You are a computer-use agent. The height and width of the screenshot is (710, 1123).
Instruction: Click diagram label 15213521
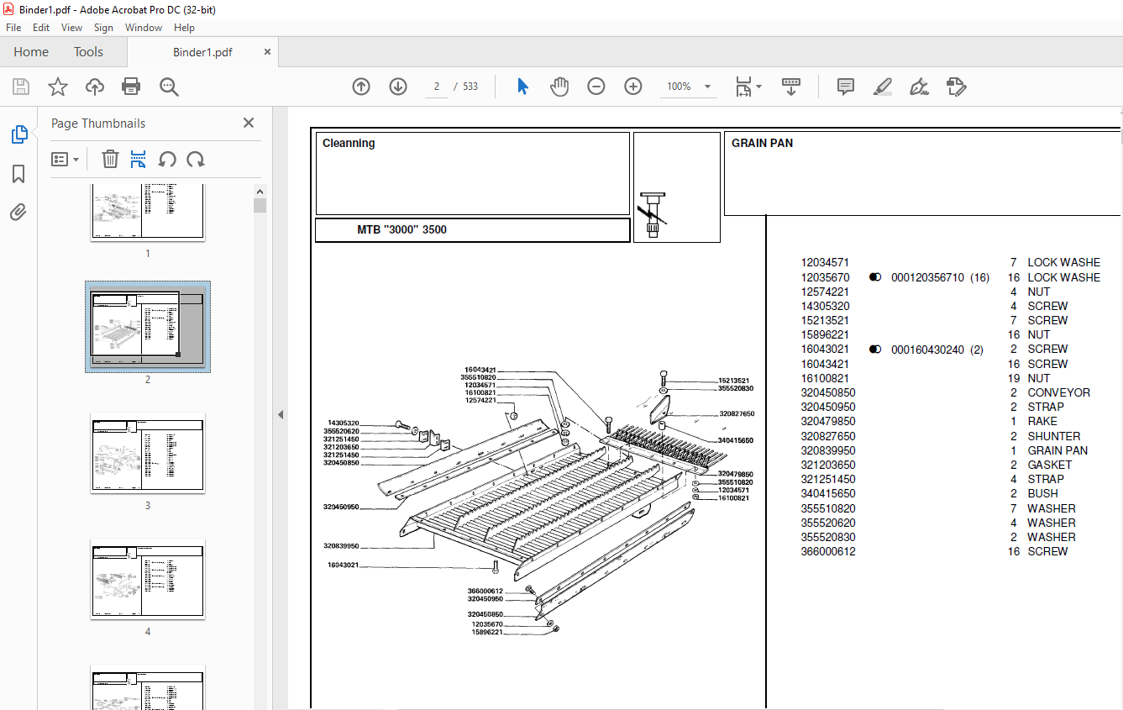733,381
